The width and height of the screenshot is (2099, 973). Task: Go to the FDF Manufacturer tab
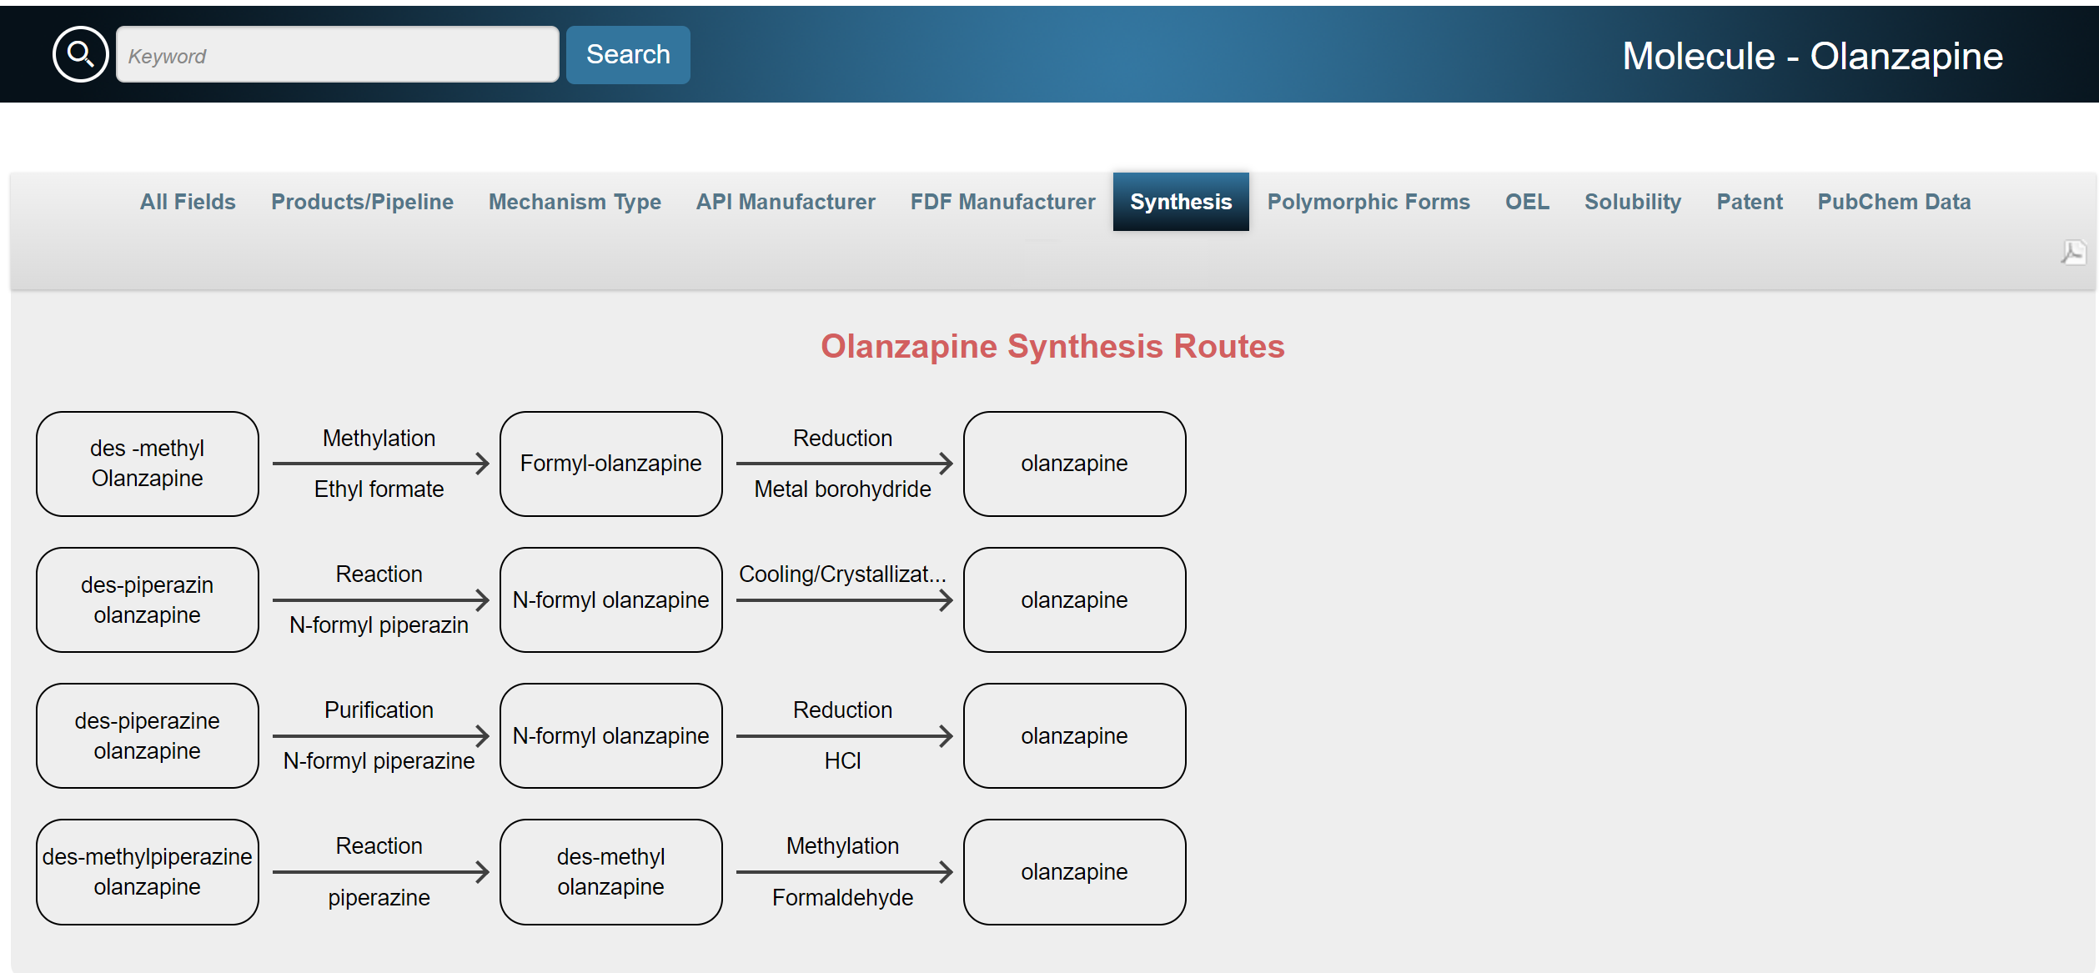click(1002, 202)
